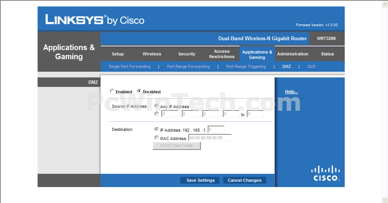Select destination IP Address radio button
The image size is (388, 203).
156,129
